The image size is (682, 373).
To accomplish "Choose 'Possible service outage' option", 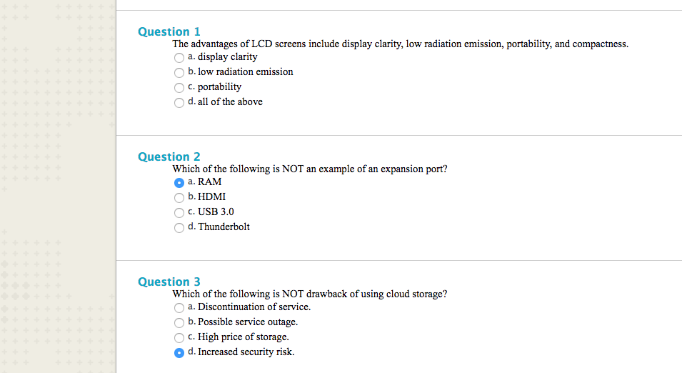I will [x=179, y=322].
